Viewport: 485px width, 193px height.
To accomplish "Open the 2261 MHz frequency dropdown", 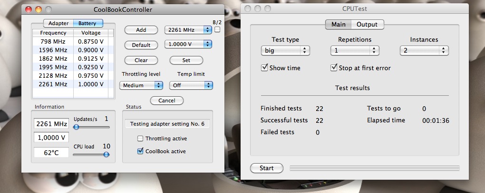I will coord(188,30).
